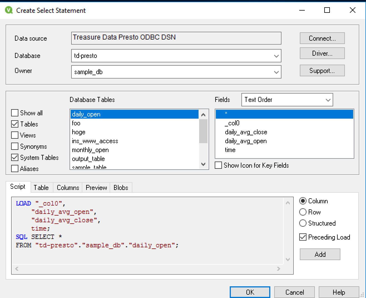The width and height of the screenshot is (366, 298).
Task: Switch to the Table tab
Action: click(x=41, y=187)
